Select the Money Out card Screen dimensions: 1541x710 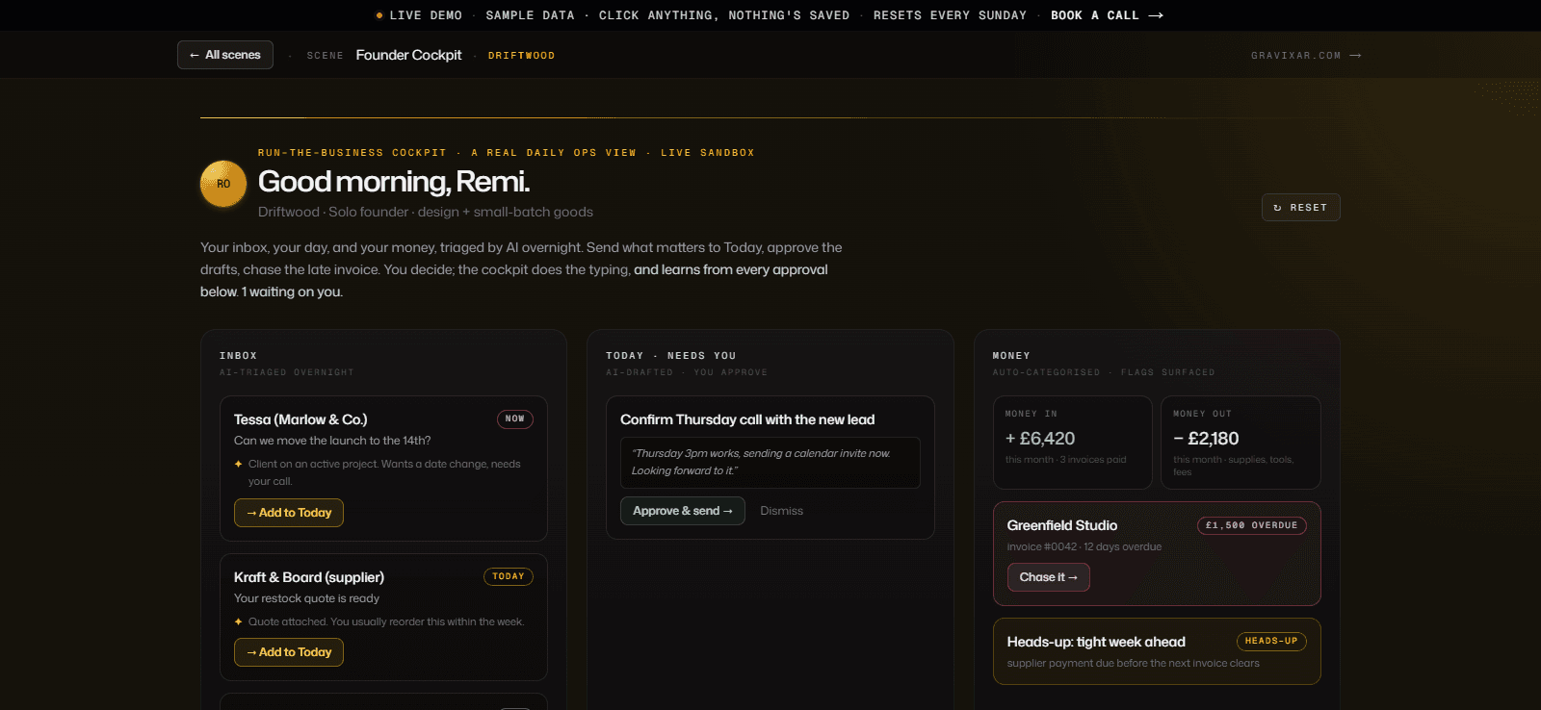pos(1241,443)
